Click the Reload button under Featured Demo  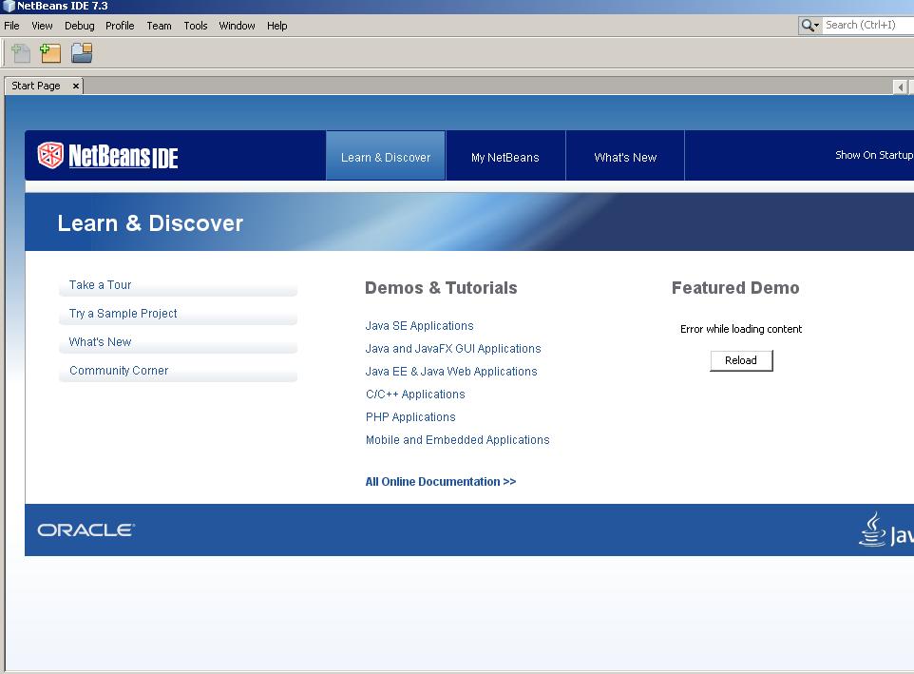coord(741,360)
